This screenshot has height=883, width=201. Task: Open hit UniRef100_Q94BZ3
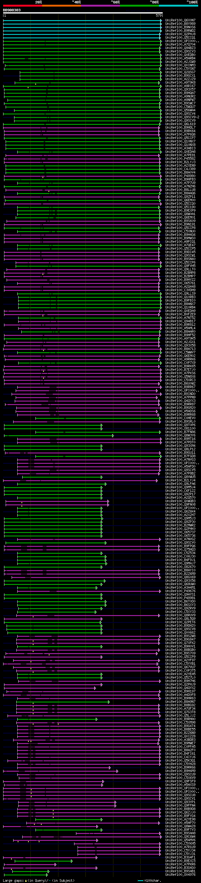(181, 48)
